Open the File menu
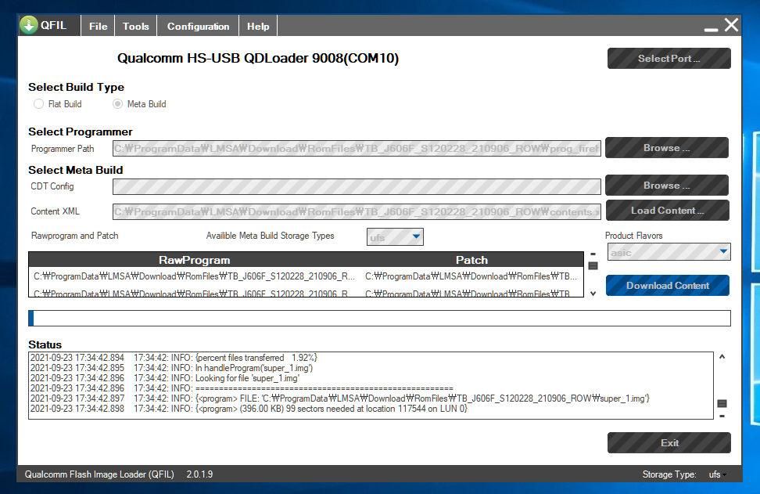The width and height of the screenshot is (760, 494). click(x=98, y=26)
